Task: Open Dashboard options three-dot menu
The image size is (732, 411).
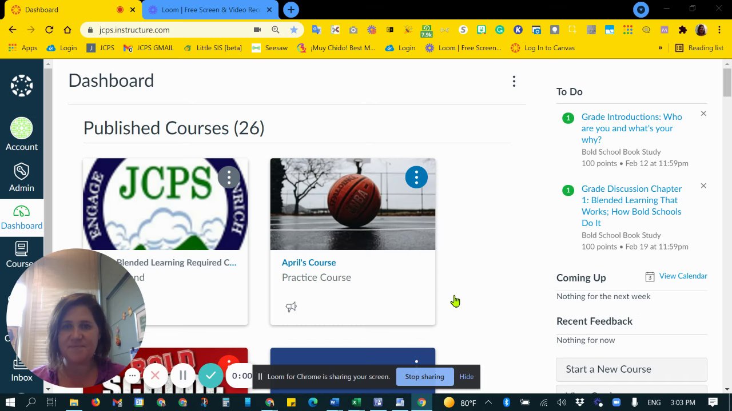Action: point(514,82)
